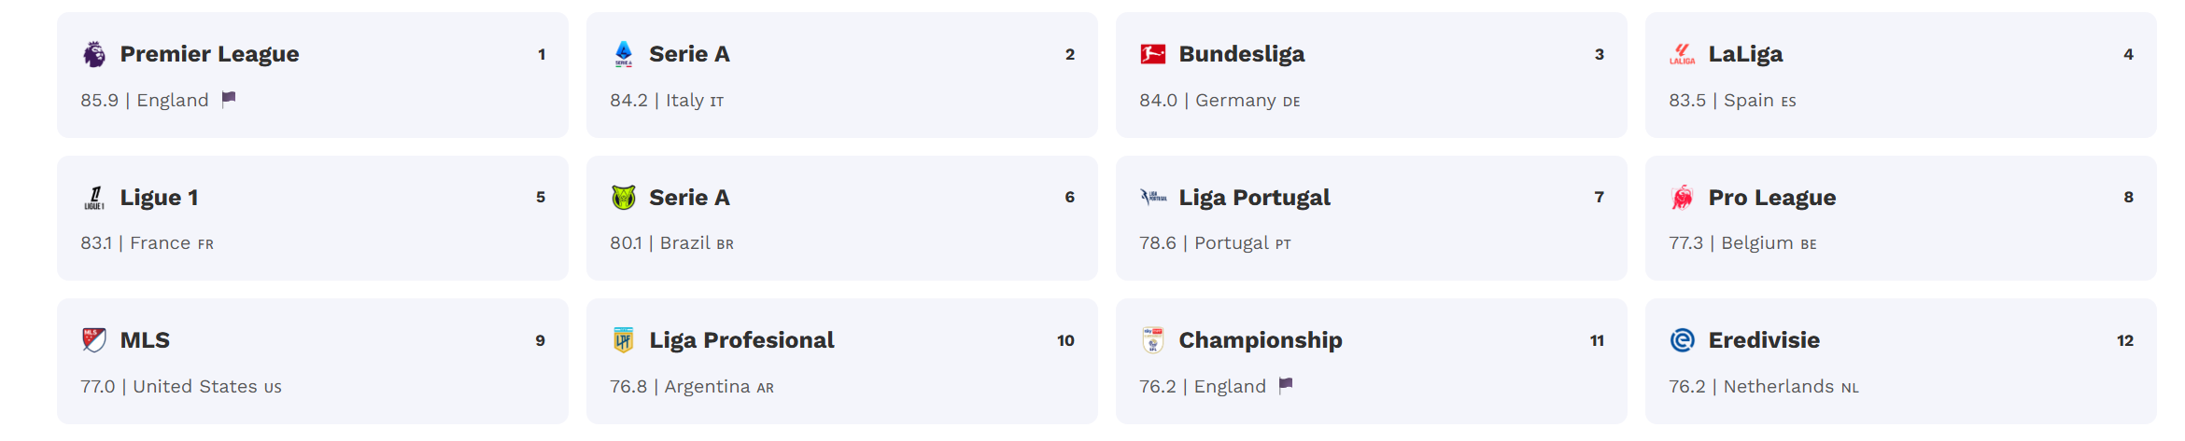Image resolution: width=2185 pixels, height=441 pixels.
Task: Click the Bundesliga red logo icon
Action: pos(1152,54)
